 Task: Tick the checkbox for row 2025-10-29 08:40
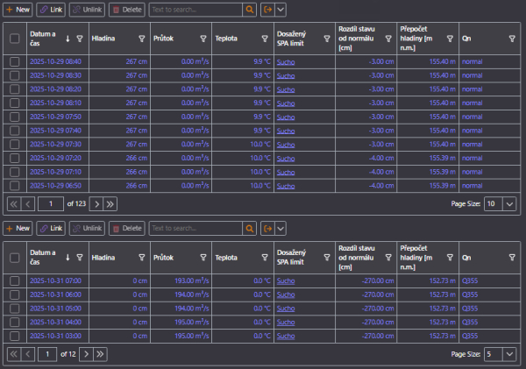click(x=15, y=62)
